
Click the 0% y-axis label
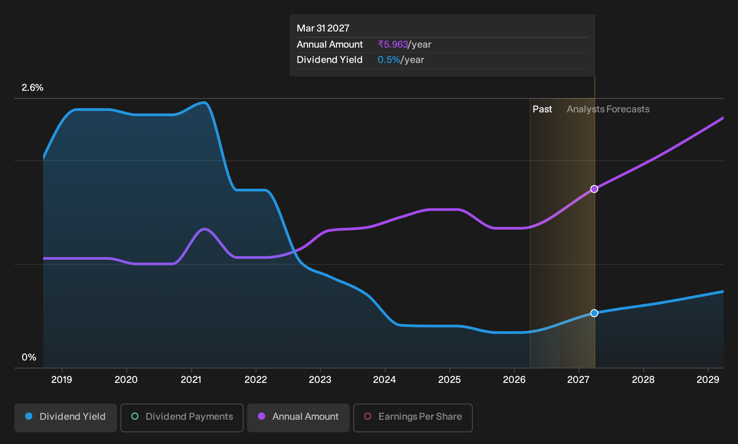[29, 357]
